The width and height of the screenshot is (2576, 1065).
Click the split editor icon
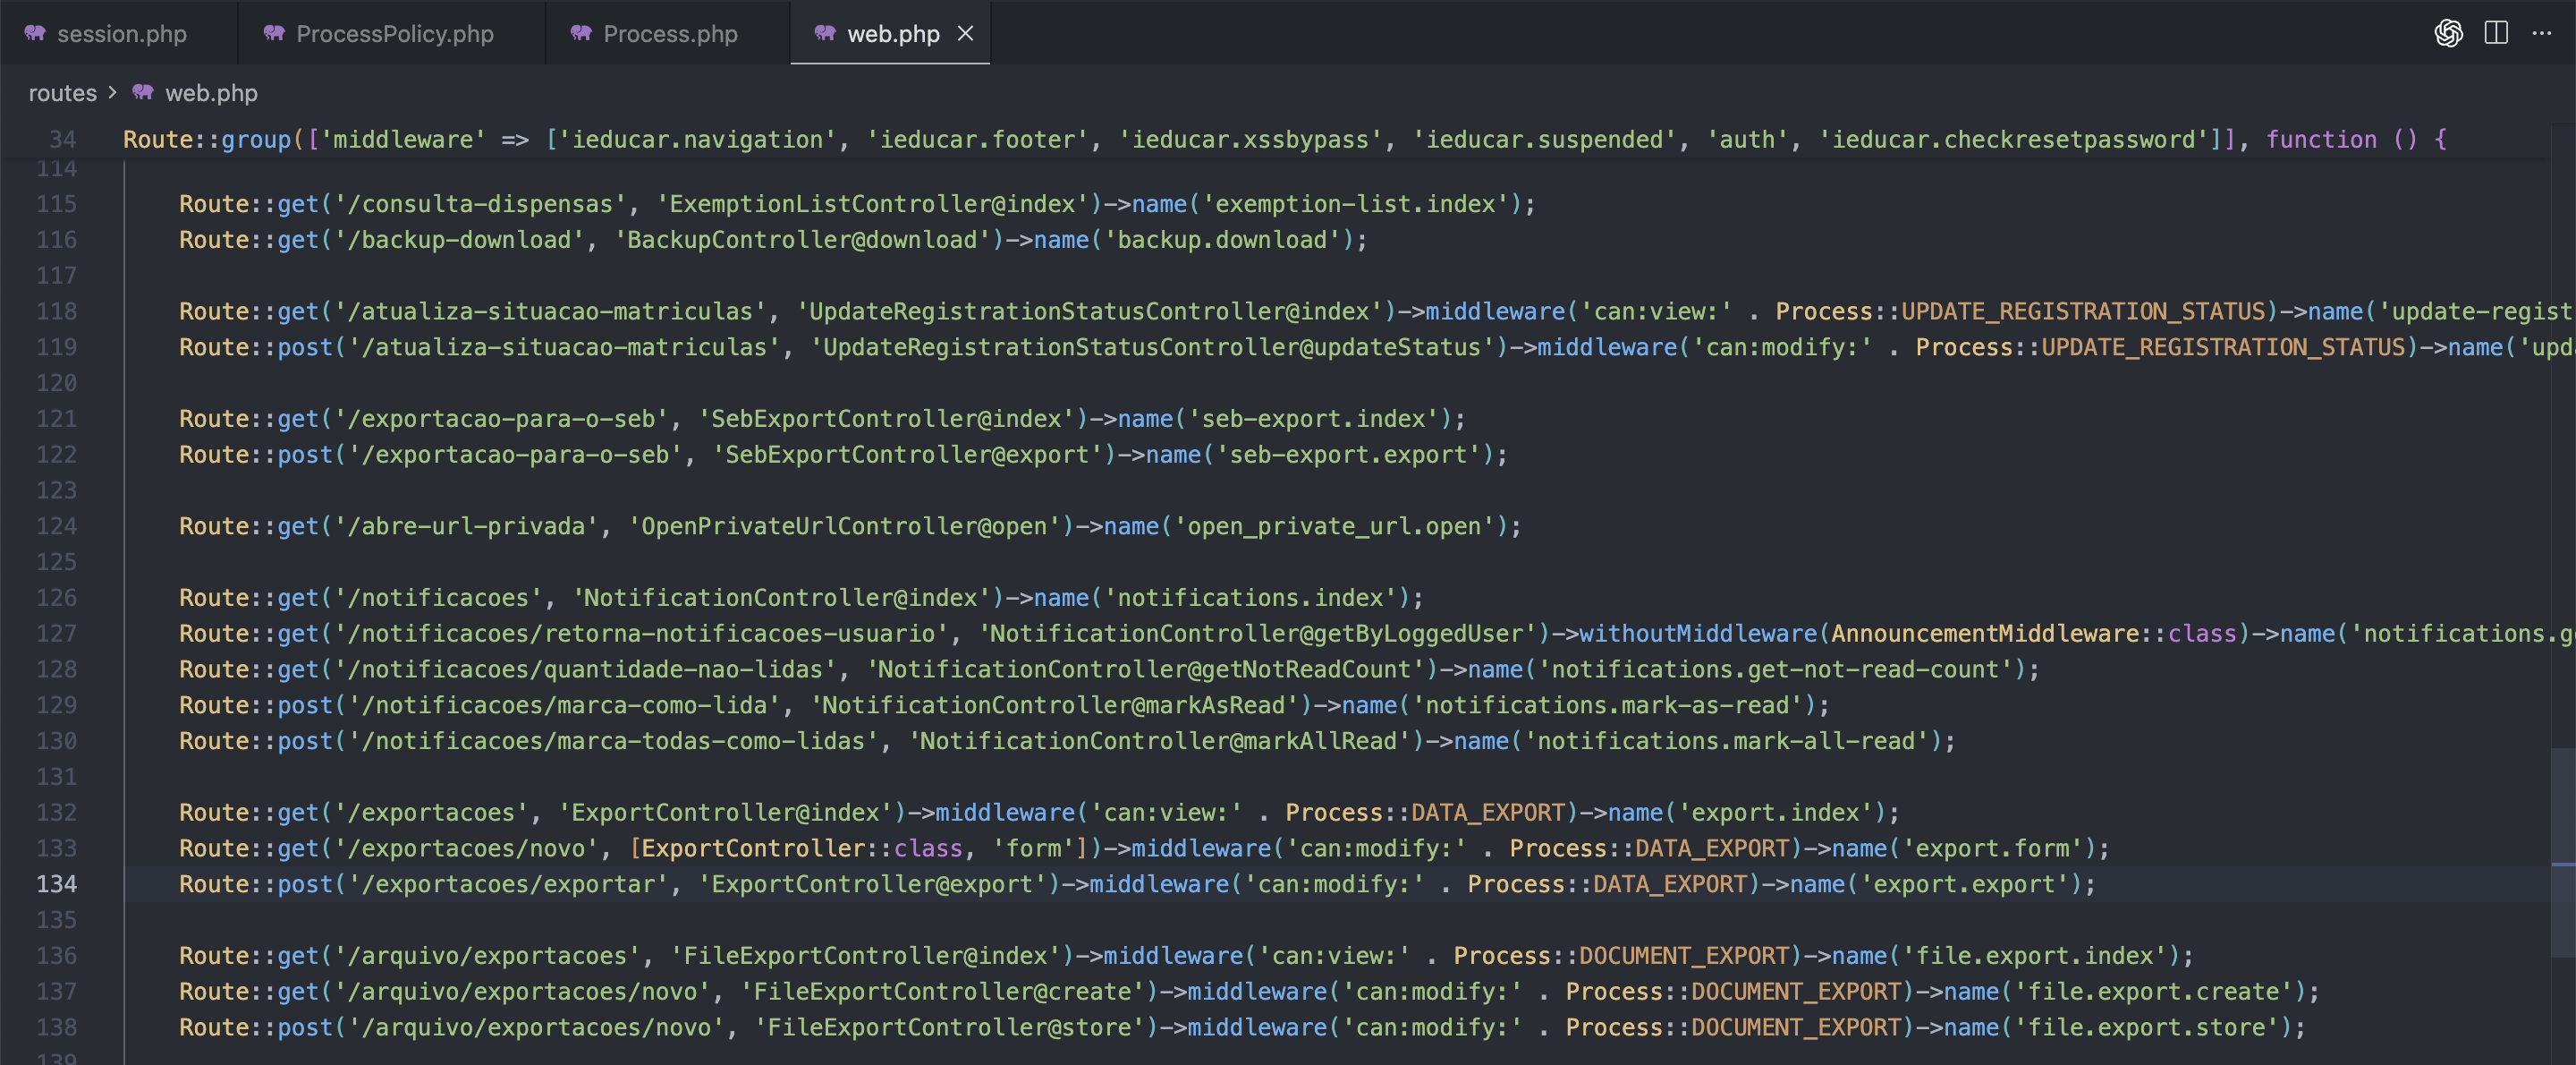(2496, 33)
